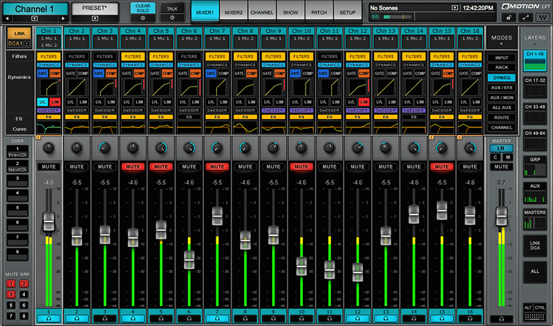Select the CH 17-32 layer thumbnail
553x326 pixels.
click(x=535, y=87)
